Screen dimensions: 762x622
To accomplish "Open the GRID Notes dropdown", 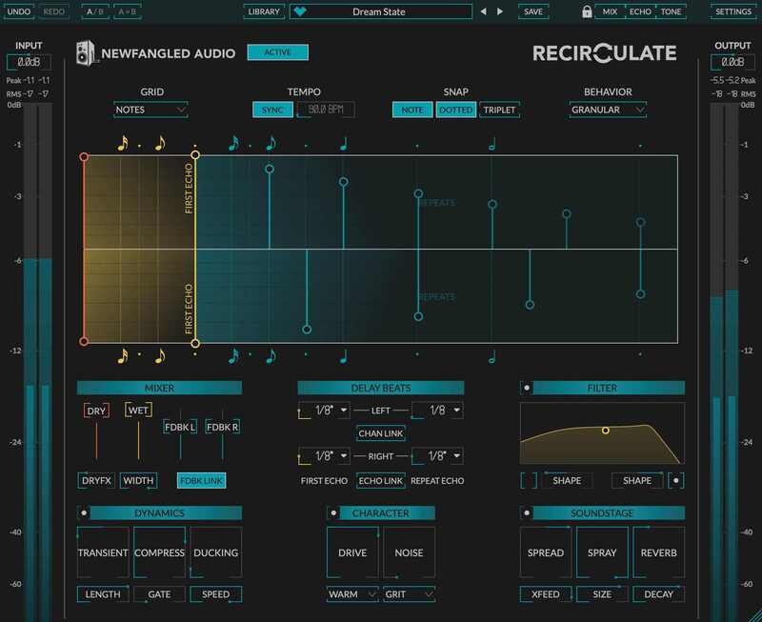I will [151, 110].
